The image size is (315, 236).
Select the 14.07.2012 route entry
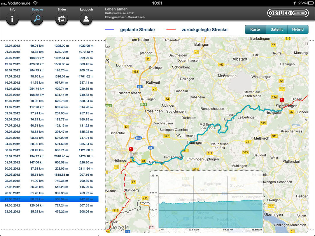click(49, 89)
